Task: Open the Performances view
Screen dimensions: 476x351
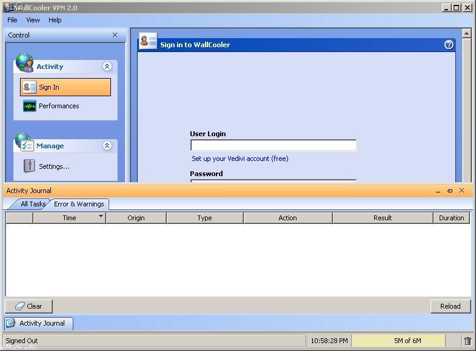Action: 59,106
